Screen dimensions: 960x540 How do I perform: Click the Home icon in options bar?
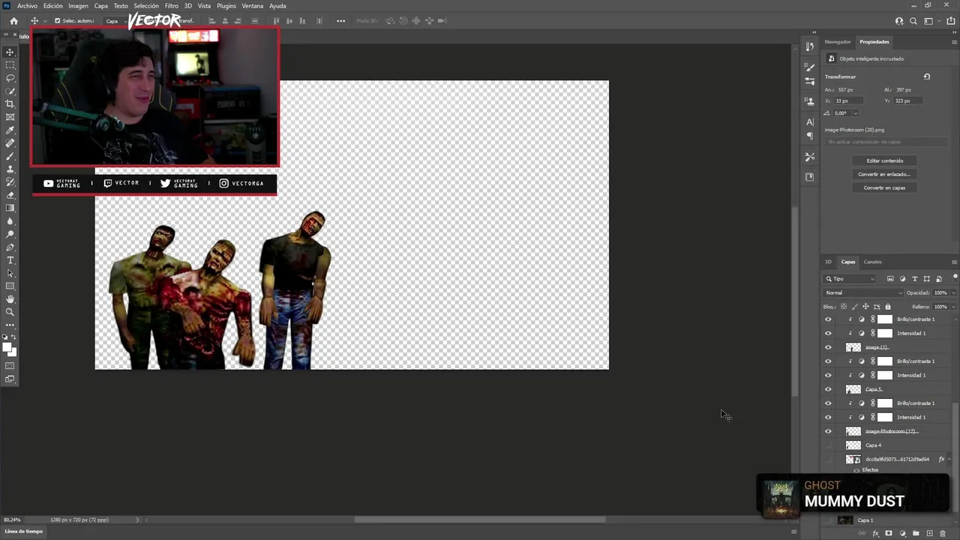[13, 21]
